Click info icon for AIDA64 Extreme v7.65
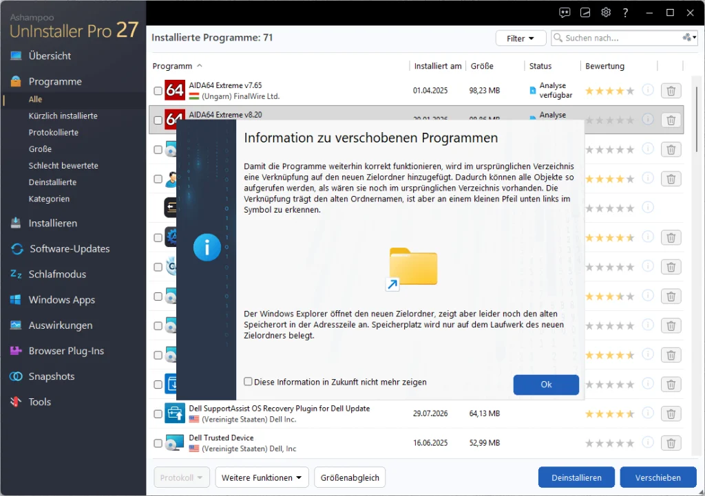Image resolution: width=705 pixels, height=496 pixels. (647, 90)
